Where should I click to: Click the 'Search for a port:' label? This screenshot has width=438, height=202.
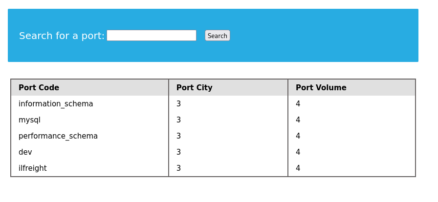pyautogui.click(x=62, y=36)
